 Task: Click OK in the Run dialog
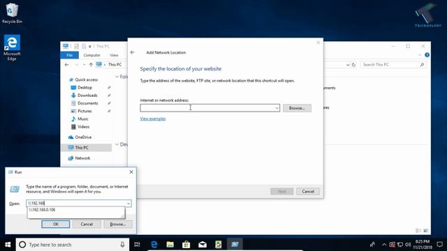click(56, 225)
